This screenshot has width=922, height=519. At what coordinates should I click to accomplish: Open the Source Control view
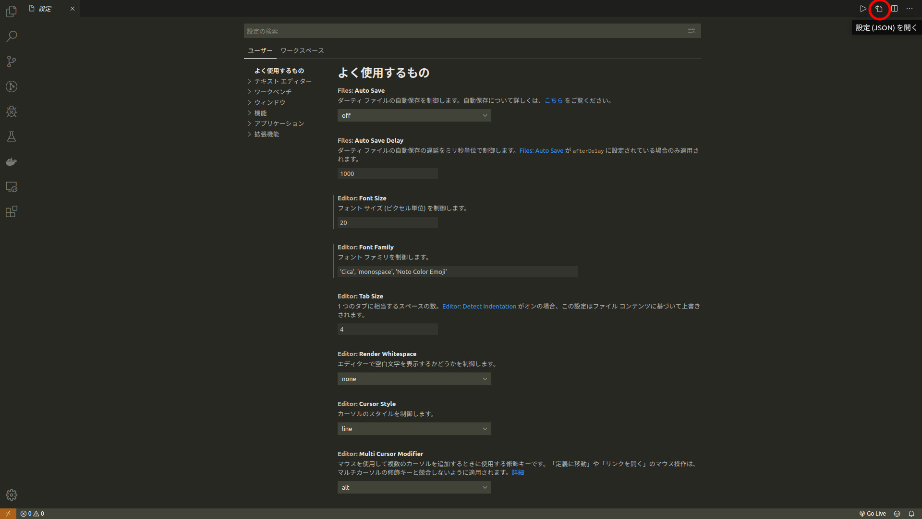click(x=12, y=62)
